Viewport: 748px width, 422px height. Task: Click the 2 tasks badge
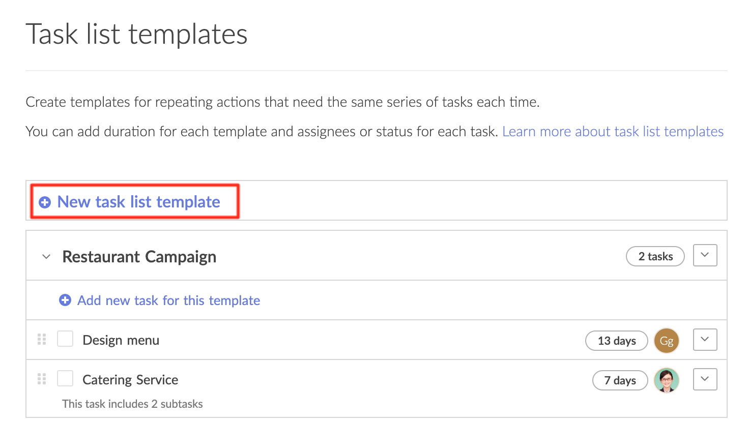(655, 256)
